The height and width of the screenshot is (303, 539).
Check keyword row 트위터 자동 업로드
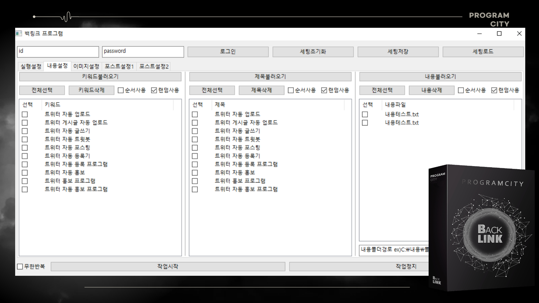click(x=25, y=114)
